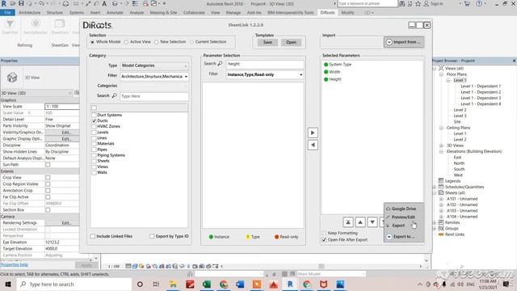Image resolution: width=517 pixels, height=291 pixels.
Task: Expand the Families node in Project Browser
Action: (x=435, y=223)
